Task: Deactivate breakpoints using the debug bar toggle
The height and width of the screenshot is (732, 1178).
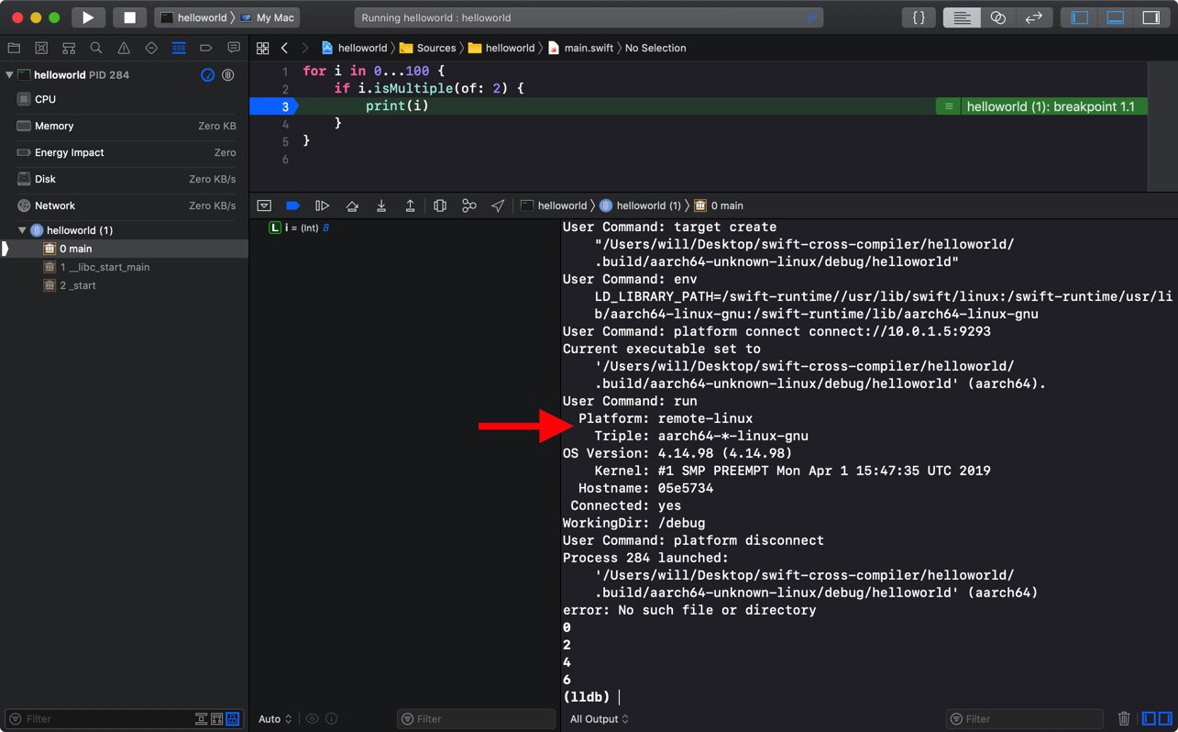Action: [293, 205]
